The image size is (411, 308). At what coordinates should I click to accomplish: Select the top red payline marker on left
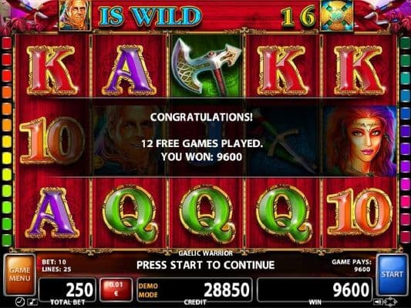(7, 43)
